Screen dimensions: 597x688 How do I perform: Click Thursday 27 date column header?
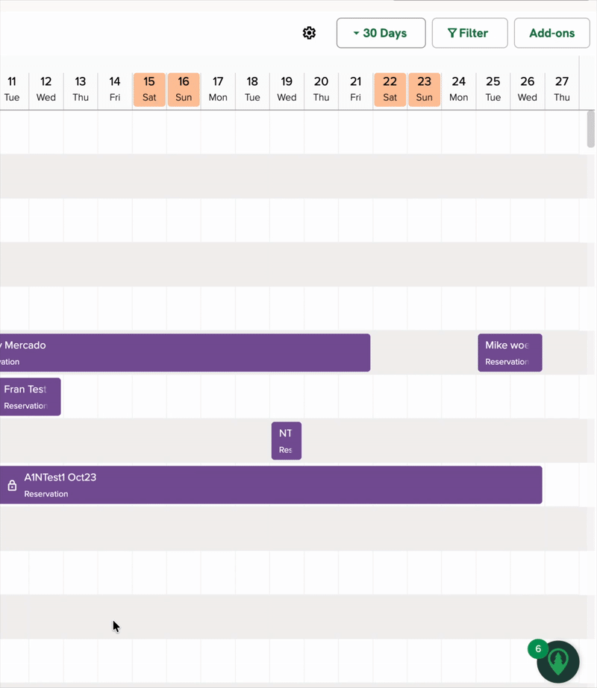[x=562, y=90]
